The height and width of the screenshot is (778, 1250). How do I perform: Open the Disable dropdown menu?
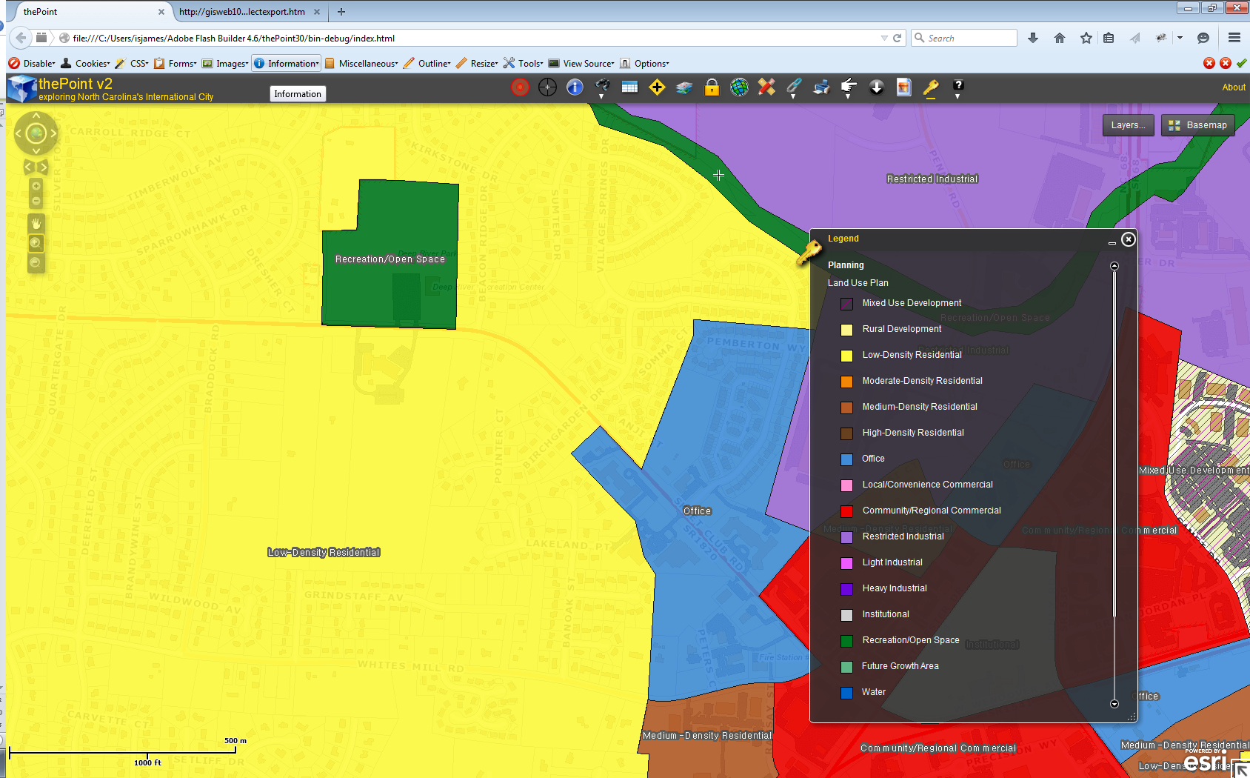coord(32,64)
